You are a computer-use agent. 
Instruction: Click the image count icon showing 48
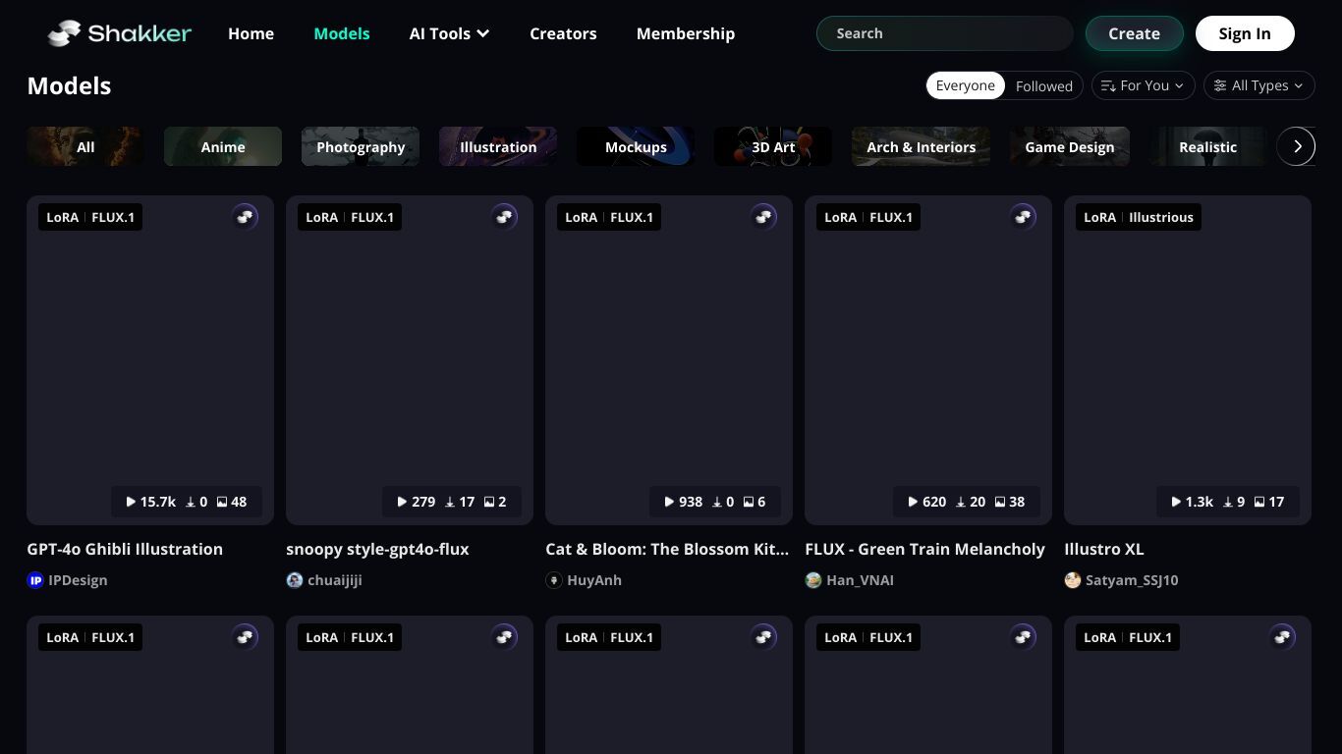coord(222,502)
